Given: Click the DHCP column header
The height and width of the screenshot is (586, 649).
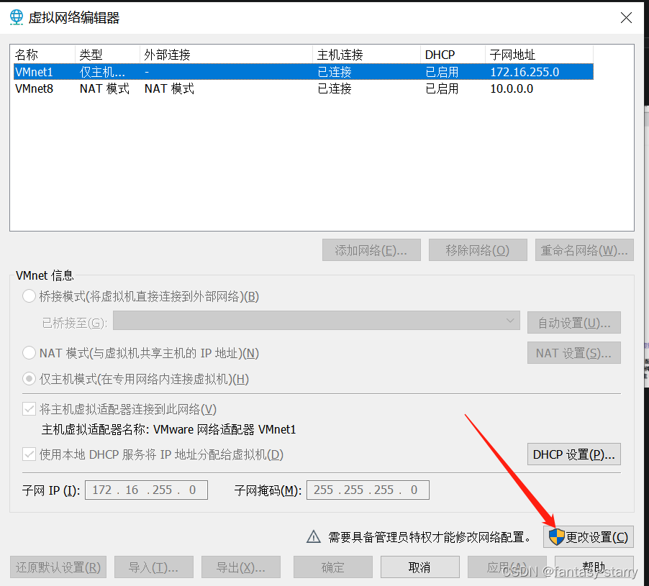Looking at the screenshot, I should pyautogui.click(x=453, y=54).
